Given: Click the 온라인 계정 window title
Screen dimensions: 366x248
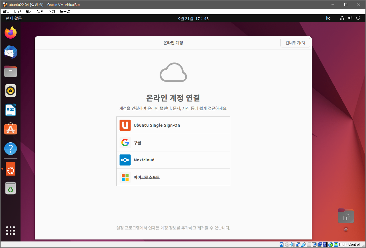Looking at the screenshot, I should click(173, 43).
